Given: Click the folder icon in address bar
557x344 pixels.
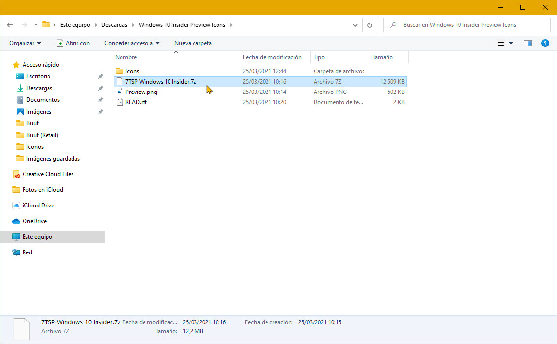Looking at the screenshot, I should click(x=46, y=25).
